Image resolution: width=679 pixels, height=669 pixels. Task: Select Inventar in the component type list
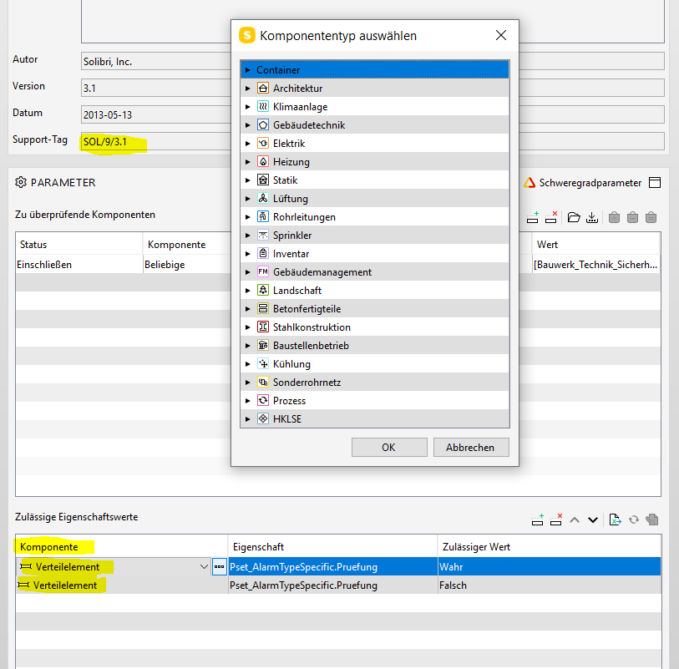[374, 253]
